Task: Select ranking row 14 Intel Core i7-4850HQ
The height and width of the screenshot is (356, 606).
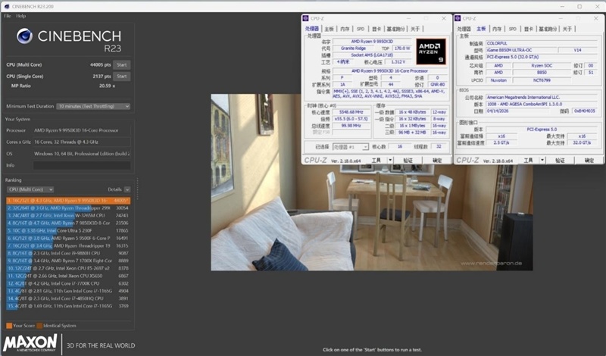Action: click(68, 298)
